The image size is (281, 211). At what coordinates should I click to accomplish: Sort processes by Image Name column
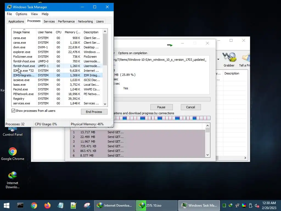click(24, 32)
